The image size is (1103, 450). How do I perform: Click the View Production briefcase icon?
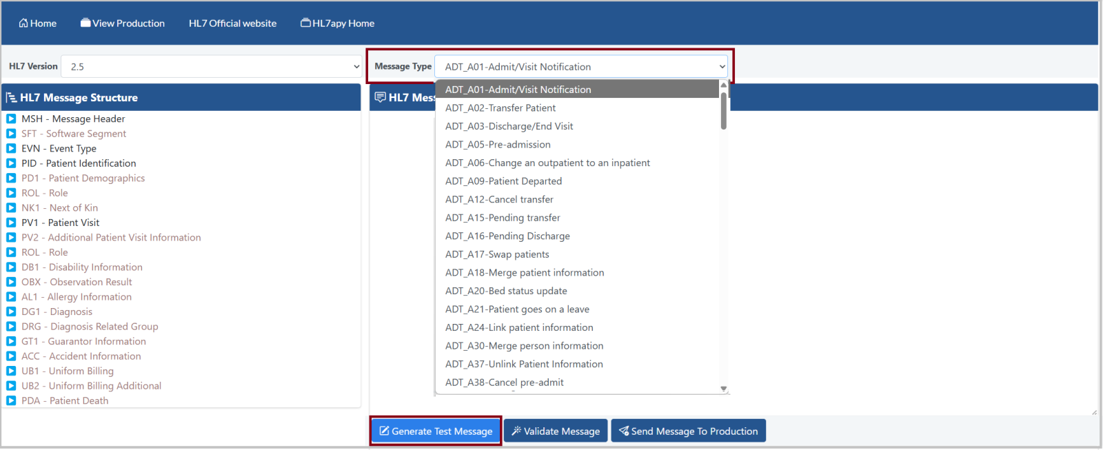pos(85,23)
